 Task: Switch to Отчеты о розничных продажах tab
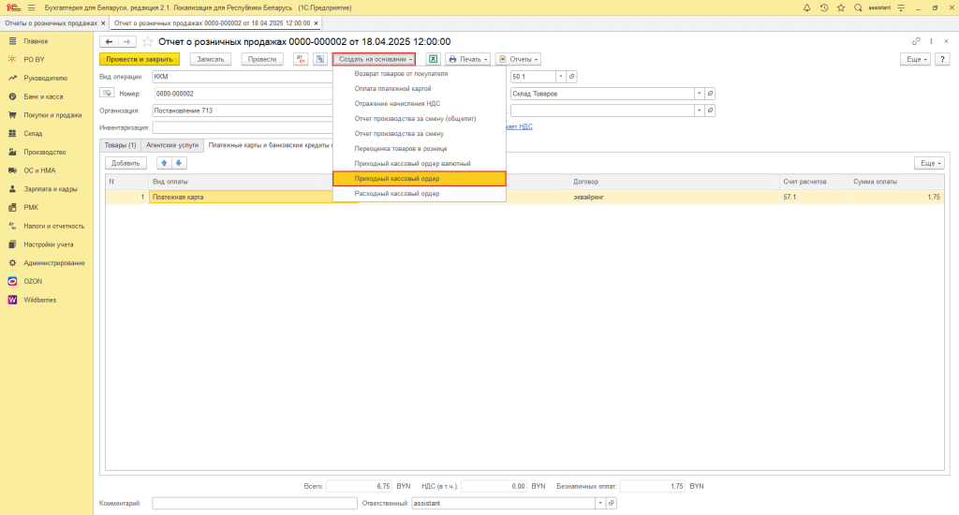(51, 23)
